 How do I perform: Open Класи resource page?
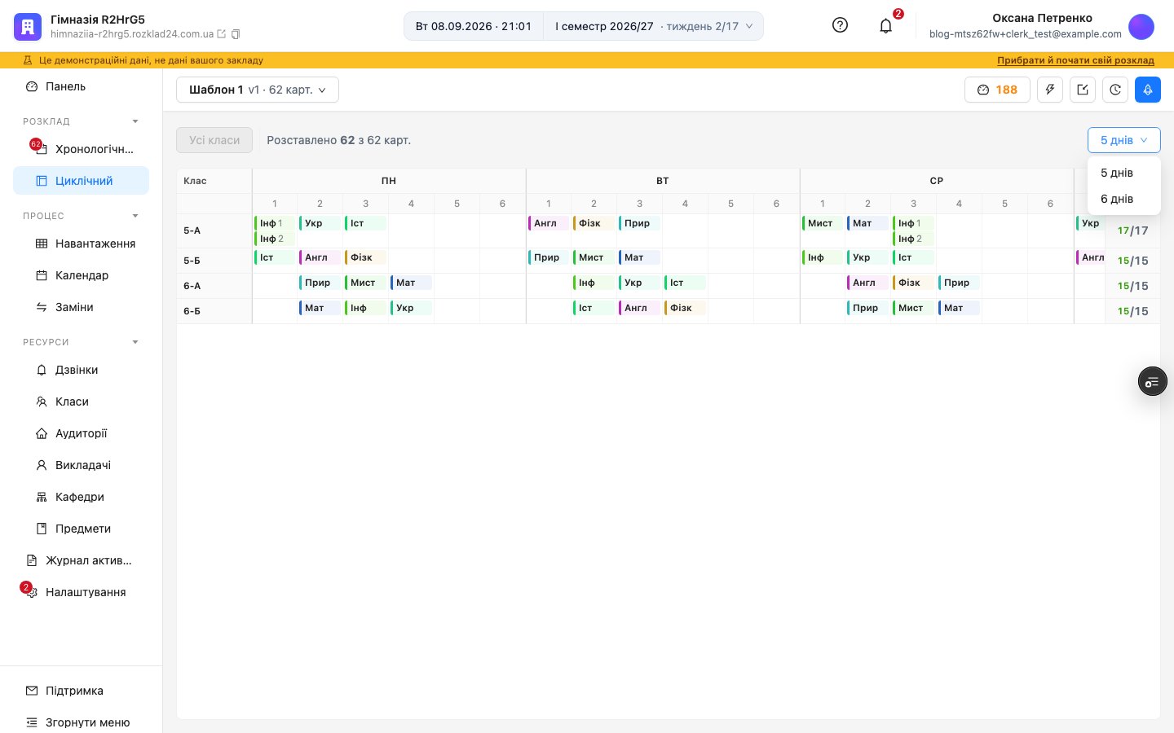82,402
